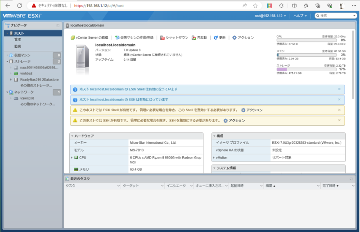This screenshot has height=232, width=360.
Task: Reload the page with the refresh icon
Action: point(19,5)
